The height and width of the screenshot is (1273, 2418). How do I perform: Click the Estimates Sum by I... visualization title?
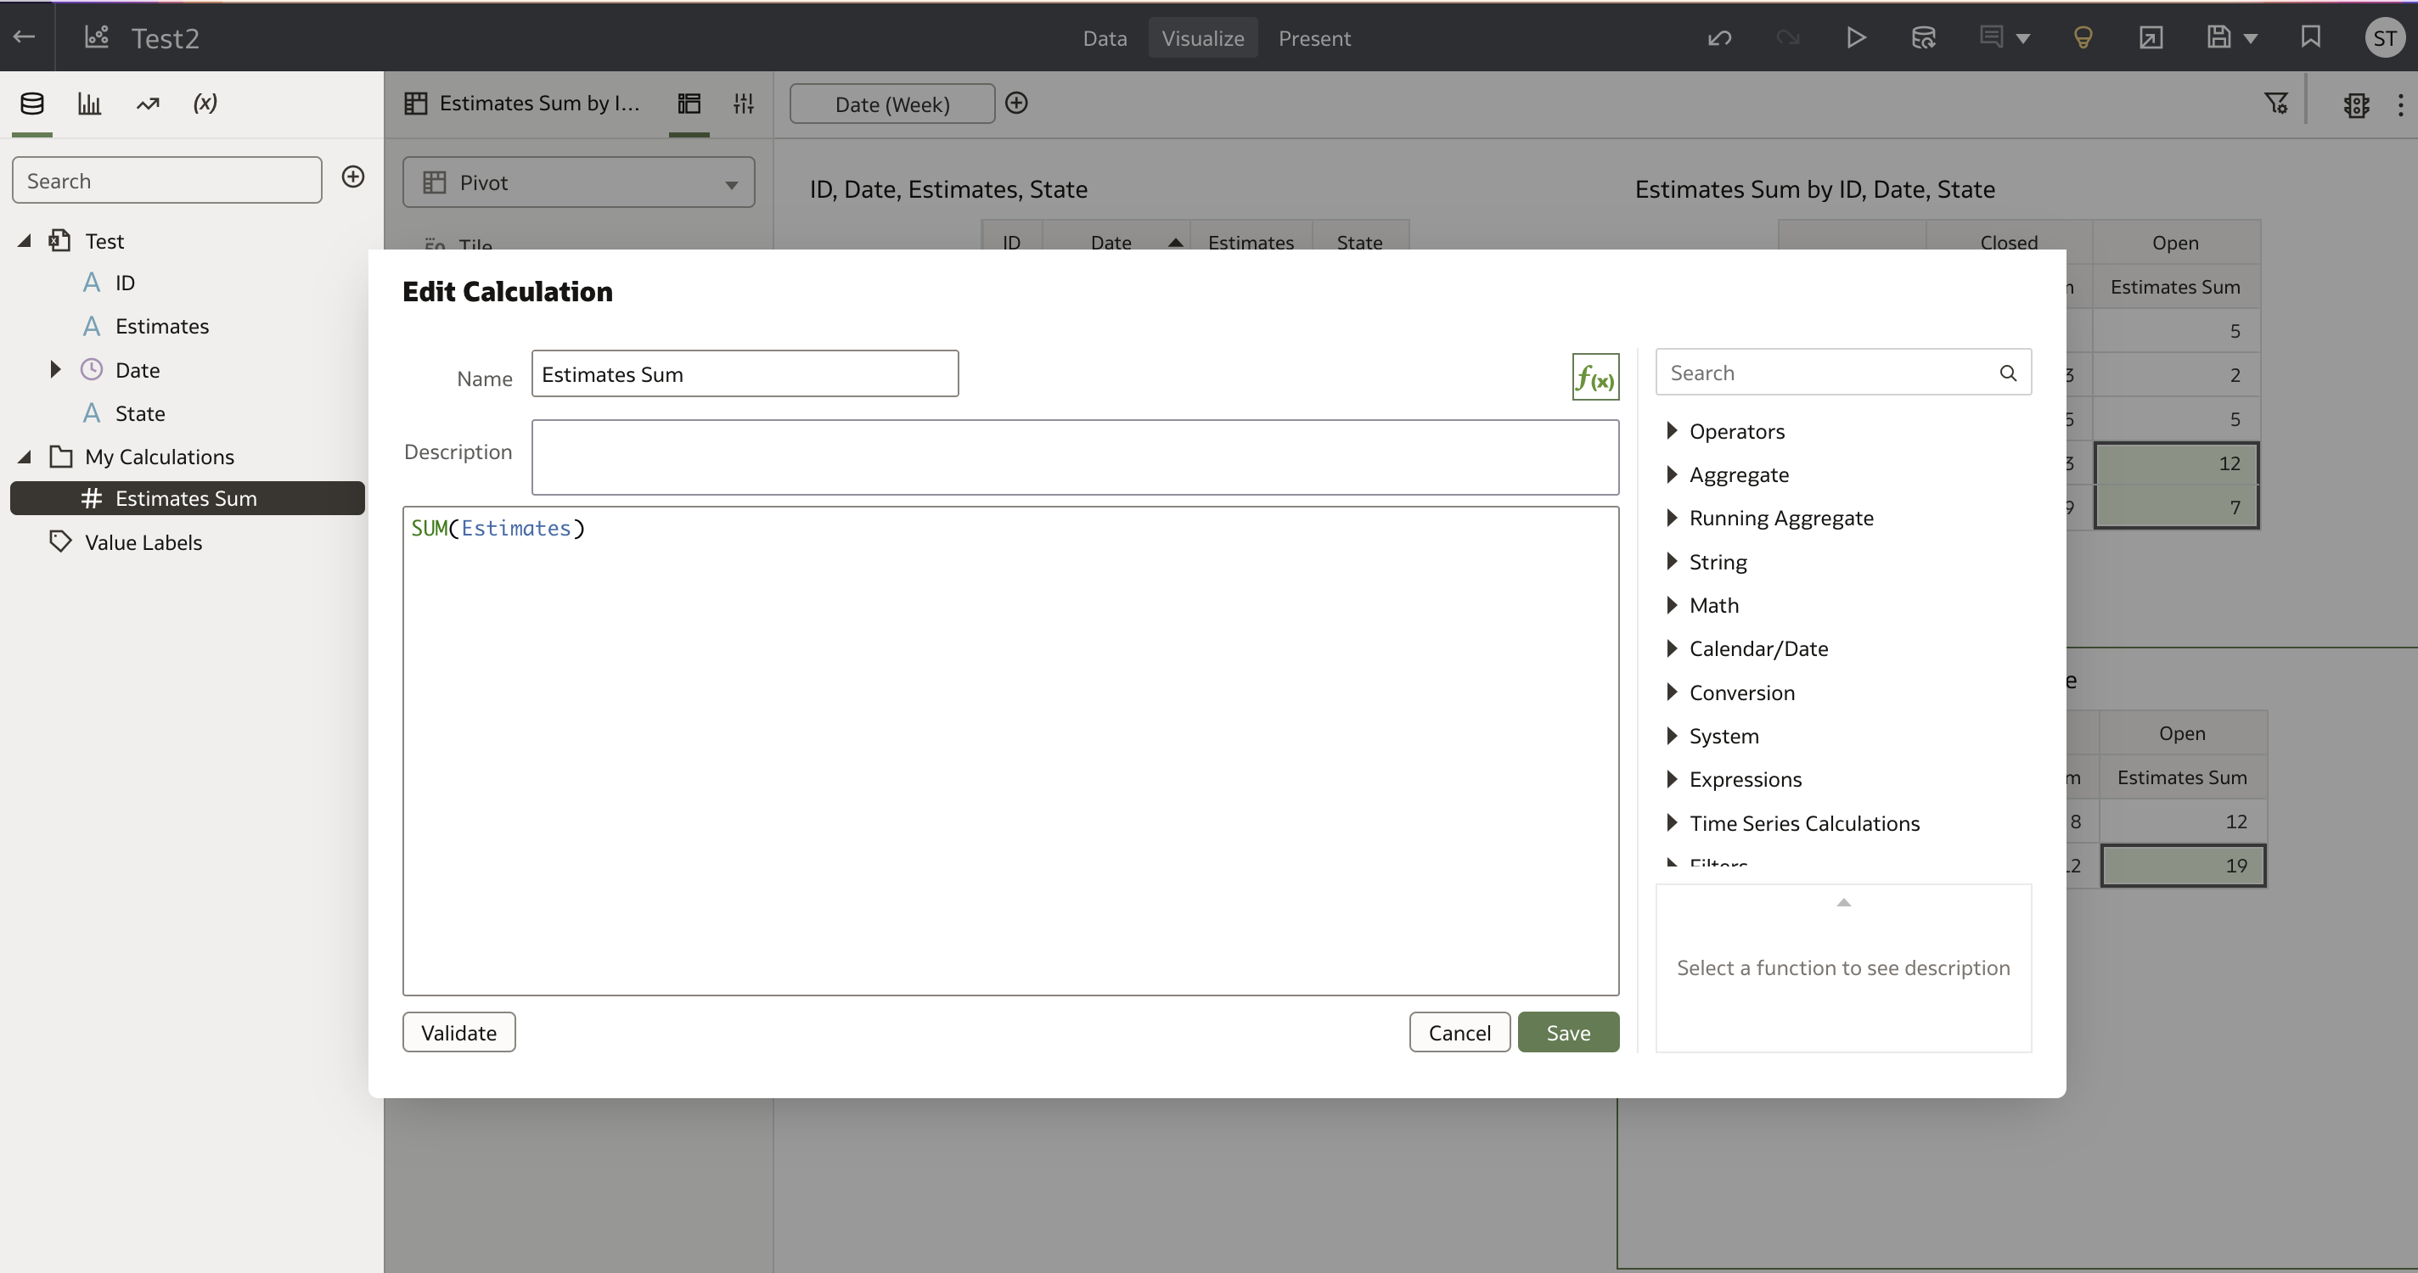(x=539, y=104)
